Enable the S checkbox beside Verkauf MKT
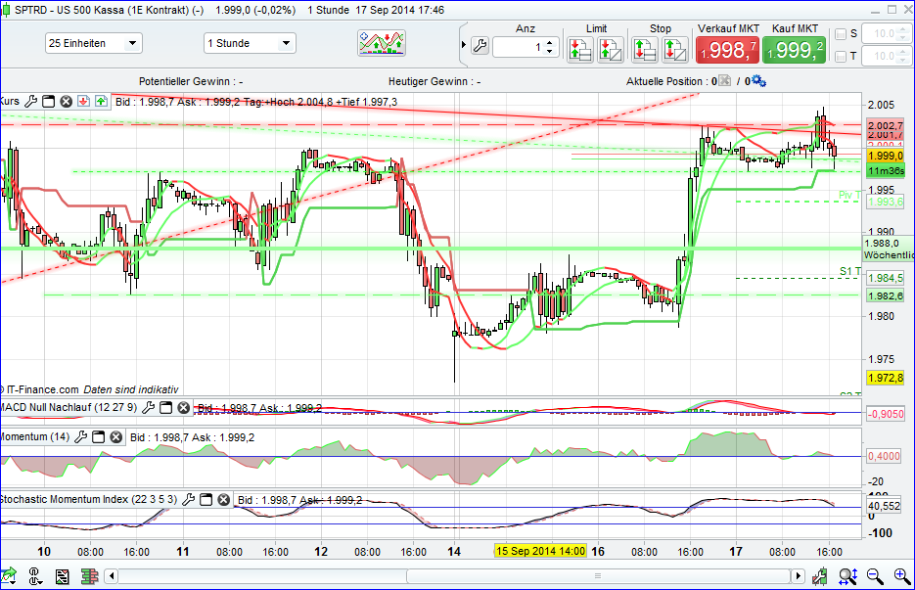 [841, 33]
